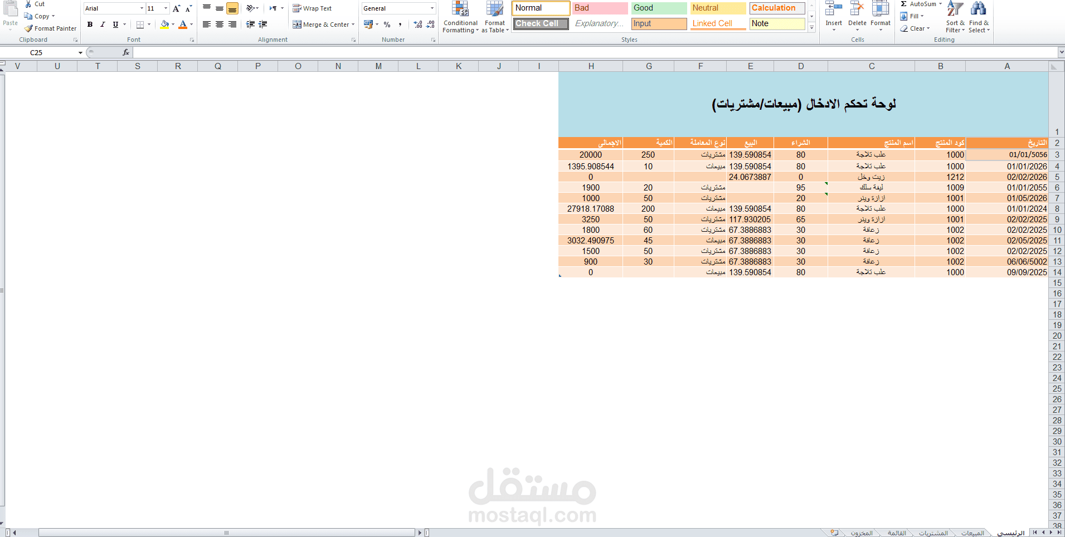The image size is (1065, 537).
Task: Toggle Align Text Right
Action: 232,25
